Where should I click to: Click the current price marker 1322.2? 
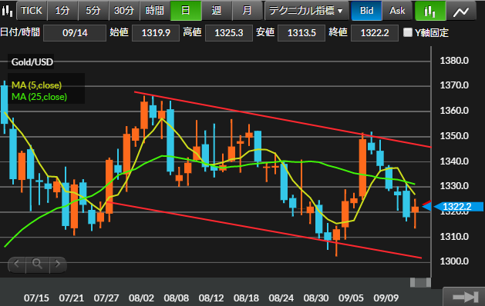pos(459,206)
